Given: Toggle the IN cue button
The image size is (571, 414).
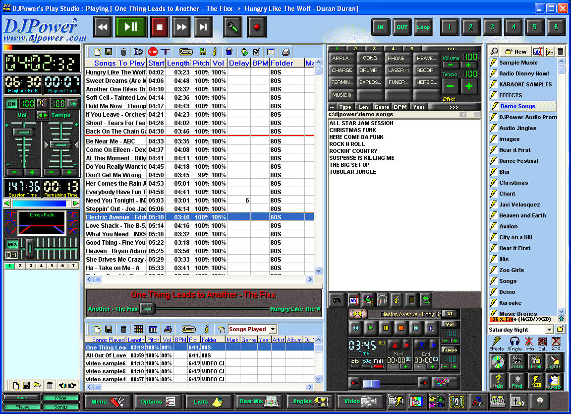Looking at the screenshot, I should pos(381,27).
